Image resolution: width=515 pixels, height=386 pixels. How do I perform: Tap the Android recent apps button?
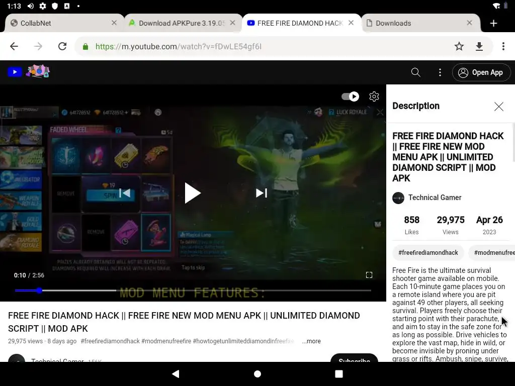point(338,374)
